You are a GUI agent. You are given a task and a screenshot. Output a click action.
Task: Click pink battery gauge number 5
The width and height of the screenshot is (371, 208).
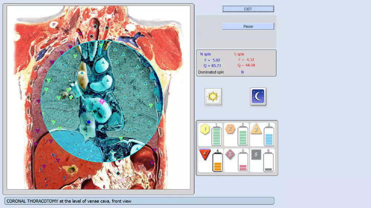click(x=243, y=161)
